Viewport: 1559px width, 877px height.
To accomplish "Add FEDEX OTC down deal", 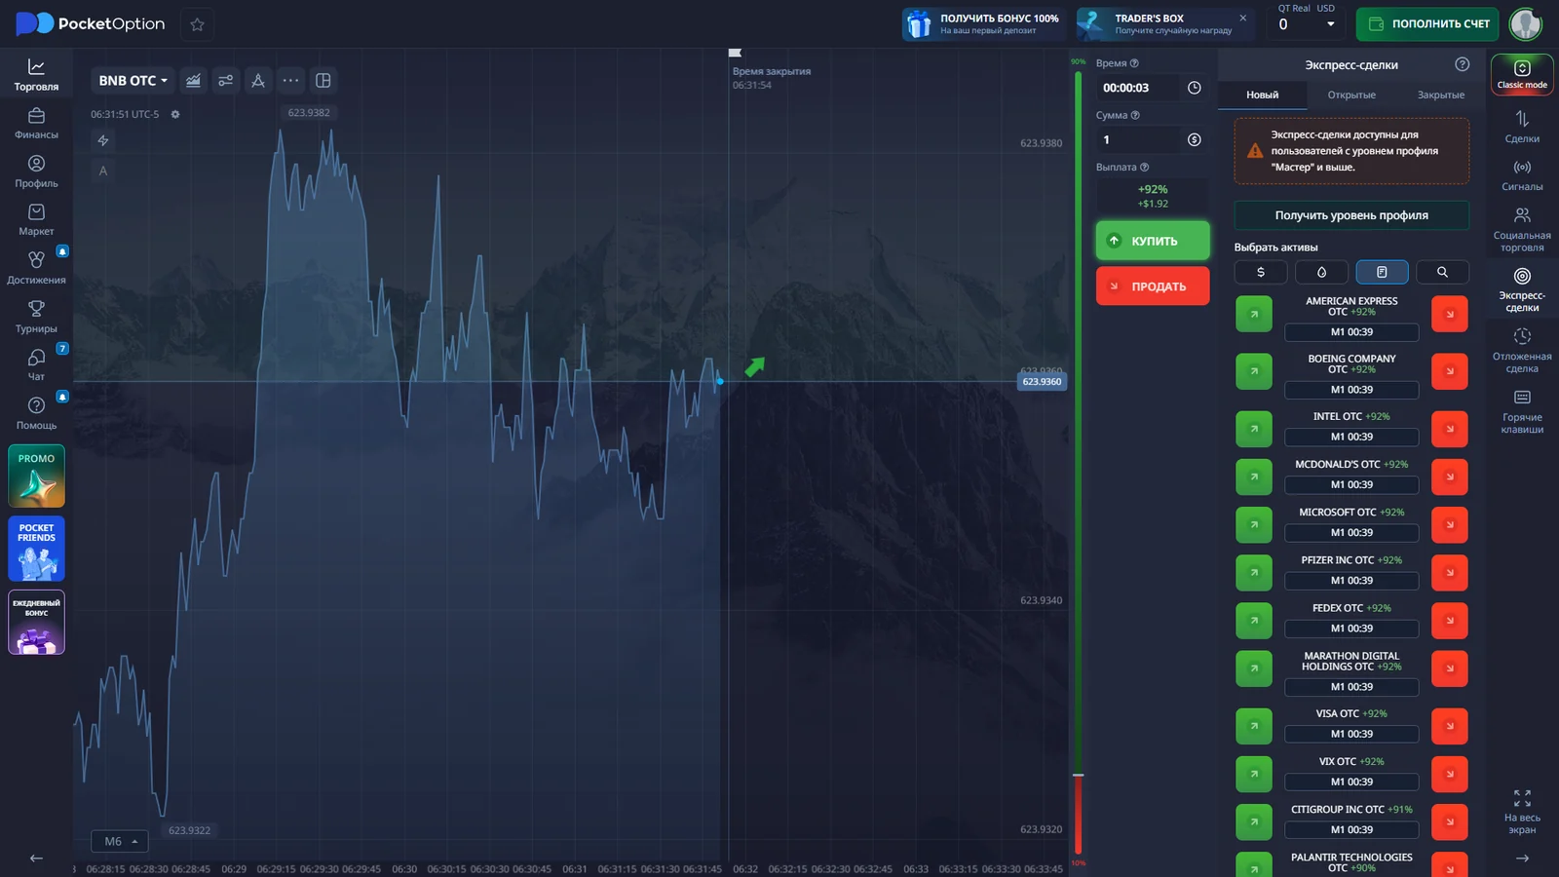I will tap(1450, 621).
